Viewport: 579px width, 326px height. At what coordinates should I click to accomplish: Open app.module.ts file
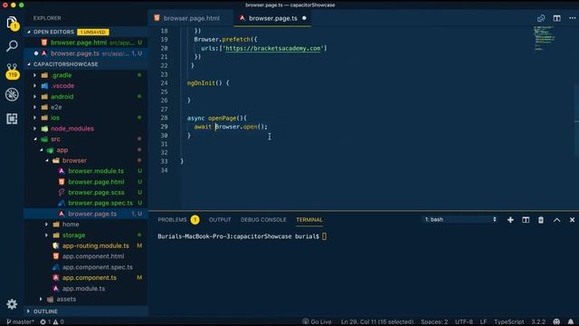(83, 288)
